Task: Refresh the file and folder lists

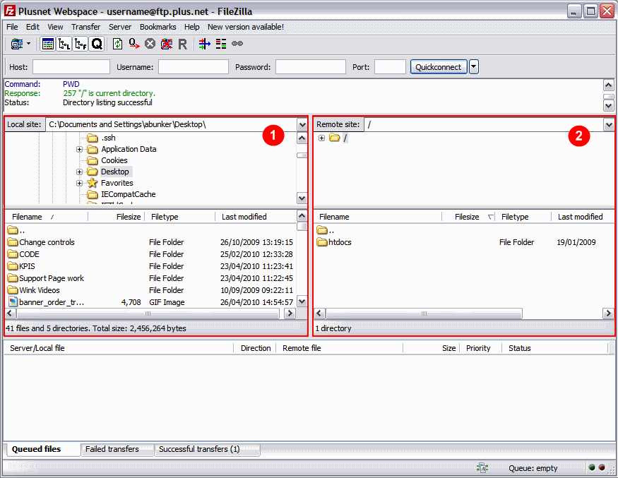Action: (x=117, y=44)
